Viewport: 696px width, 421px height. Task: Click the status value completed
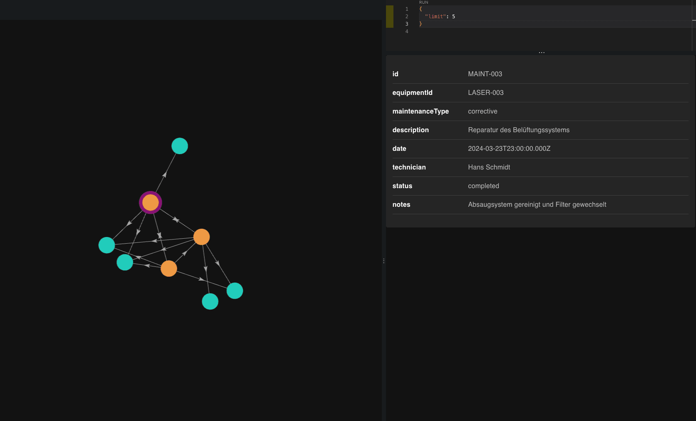point(484,186)
